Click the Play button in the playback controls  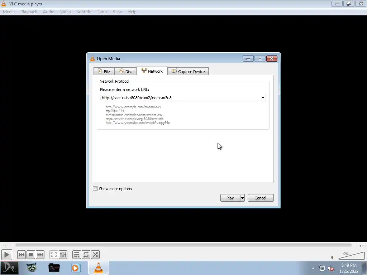tap(6, 255)
